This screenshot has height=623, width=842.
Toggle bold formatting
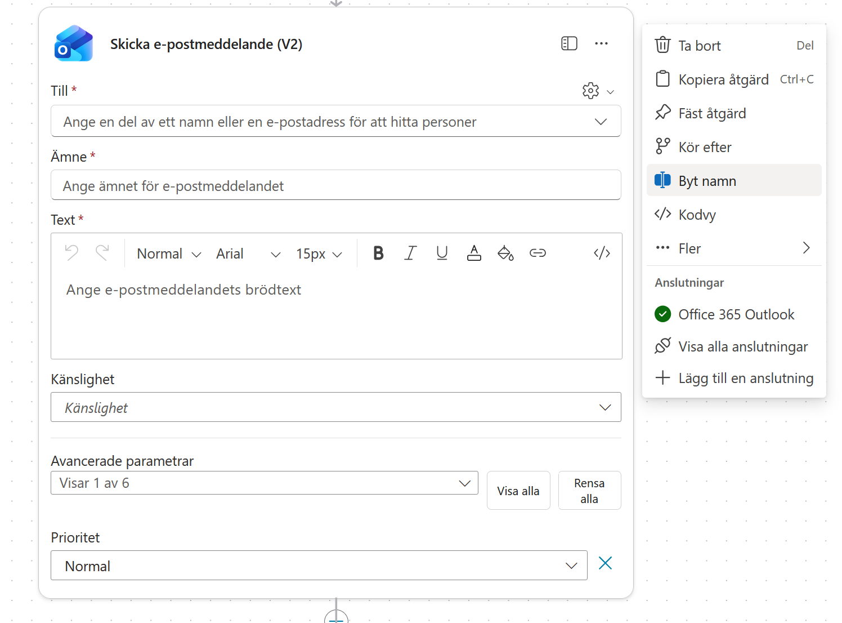pos(378,253)
